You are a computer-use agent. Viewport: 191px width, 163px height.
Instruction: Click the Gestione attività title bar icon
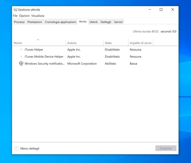click(15, 9)
